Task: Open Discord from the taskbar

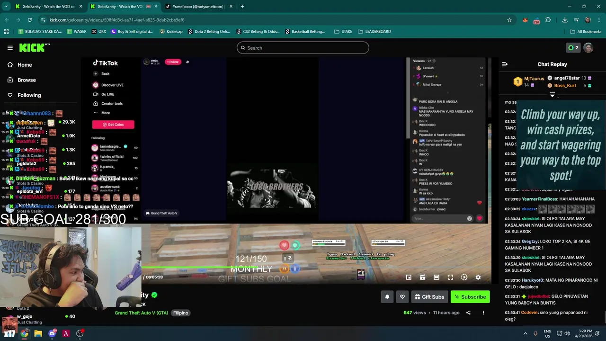Action: point(52,334)
